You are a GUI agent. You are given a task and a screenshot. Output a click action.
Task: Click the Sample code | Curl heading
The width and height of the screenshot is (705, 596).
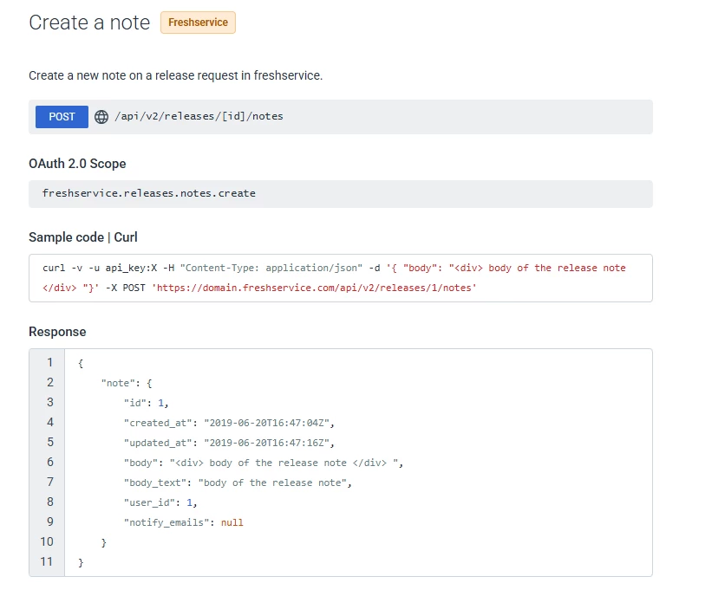(x=83, y=237)
